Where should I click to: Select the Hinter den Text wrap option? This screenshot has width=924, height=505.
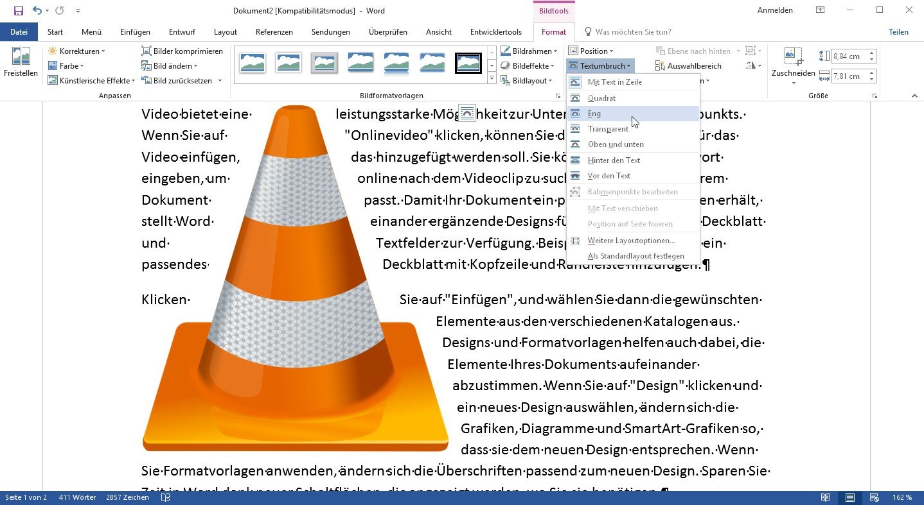point(614,160)
